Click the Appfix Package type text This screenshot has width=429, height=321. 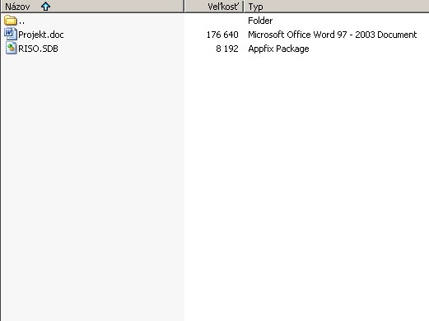(278, 49)
